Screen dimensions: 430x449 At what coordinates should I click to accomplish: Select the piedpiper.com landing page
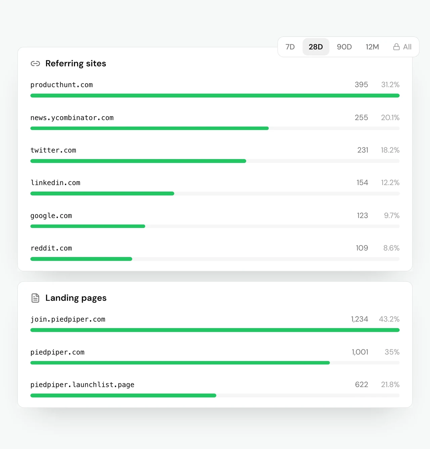point(215,356)
